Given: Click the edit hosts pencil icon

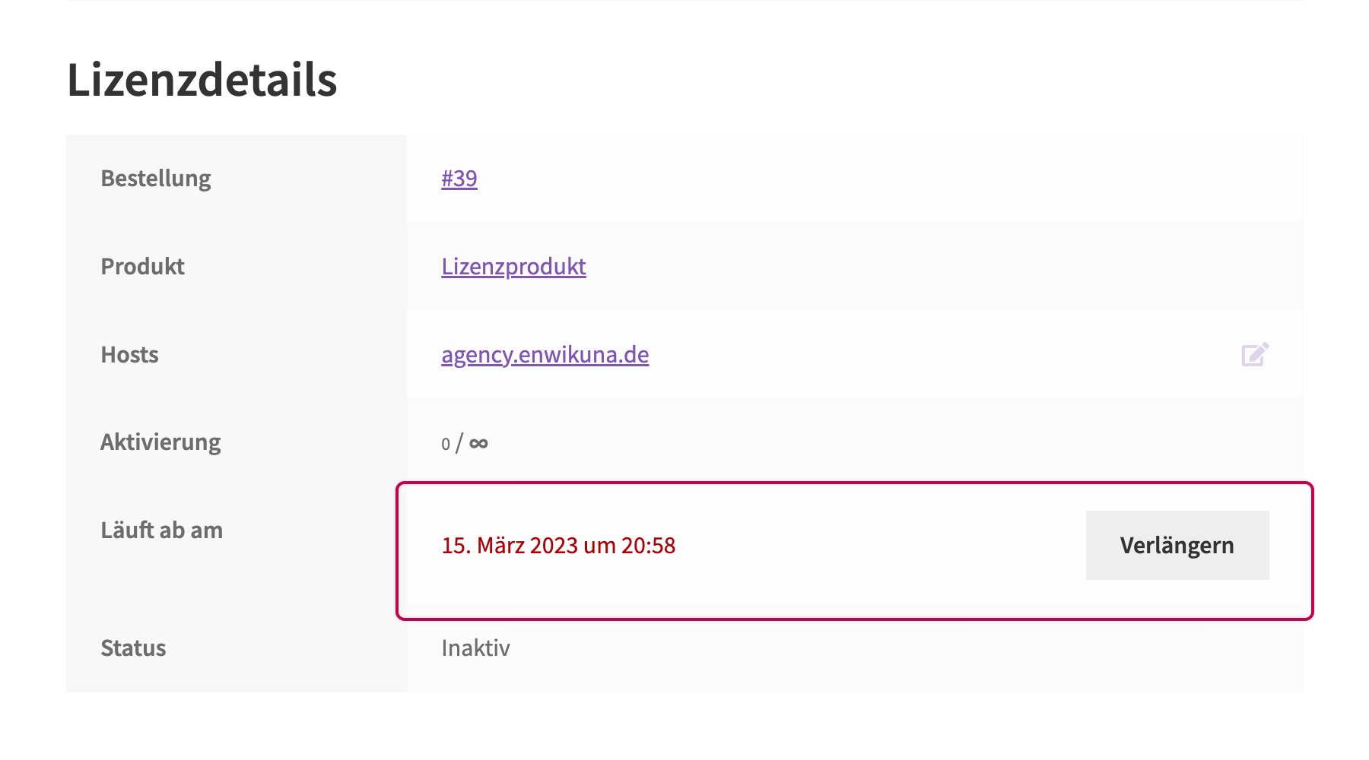Looking at the screenshot, I should tap(1255, 354).
